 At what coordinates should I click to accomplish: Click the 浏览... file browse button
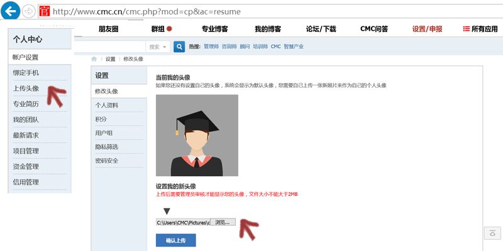(x=223, y=222)
